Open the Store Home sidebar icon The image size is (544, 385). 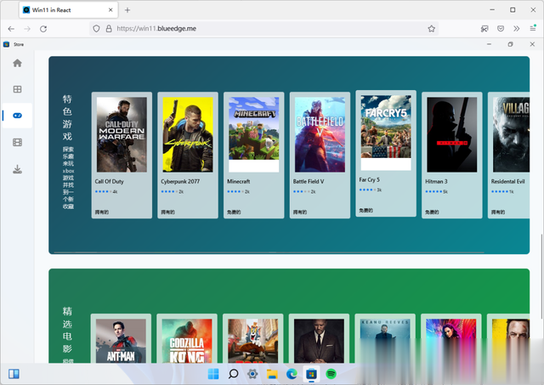point(17,63)
